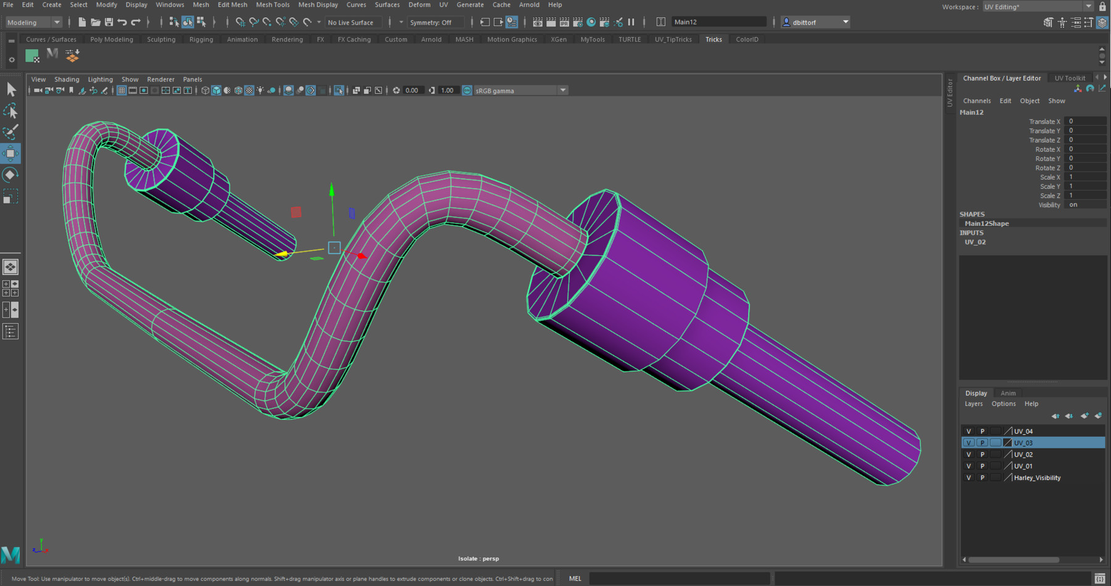Open the Mesh Tools menu
Viewport: 1111px width, 586px height.
click(x=272, y=4)
